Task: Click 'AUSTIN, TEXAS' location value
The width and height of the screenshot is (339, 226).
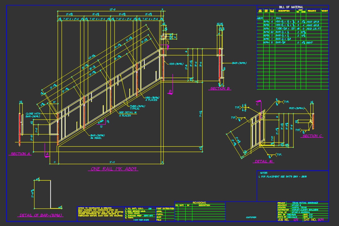Action: 299,207
